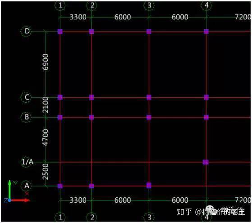Screen dimensions: 252x223
Task: Select axis bubble 1/A on the left
Action: coord(27,162)
